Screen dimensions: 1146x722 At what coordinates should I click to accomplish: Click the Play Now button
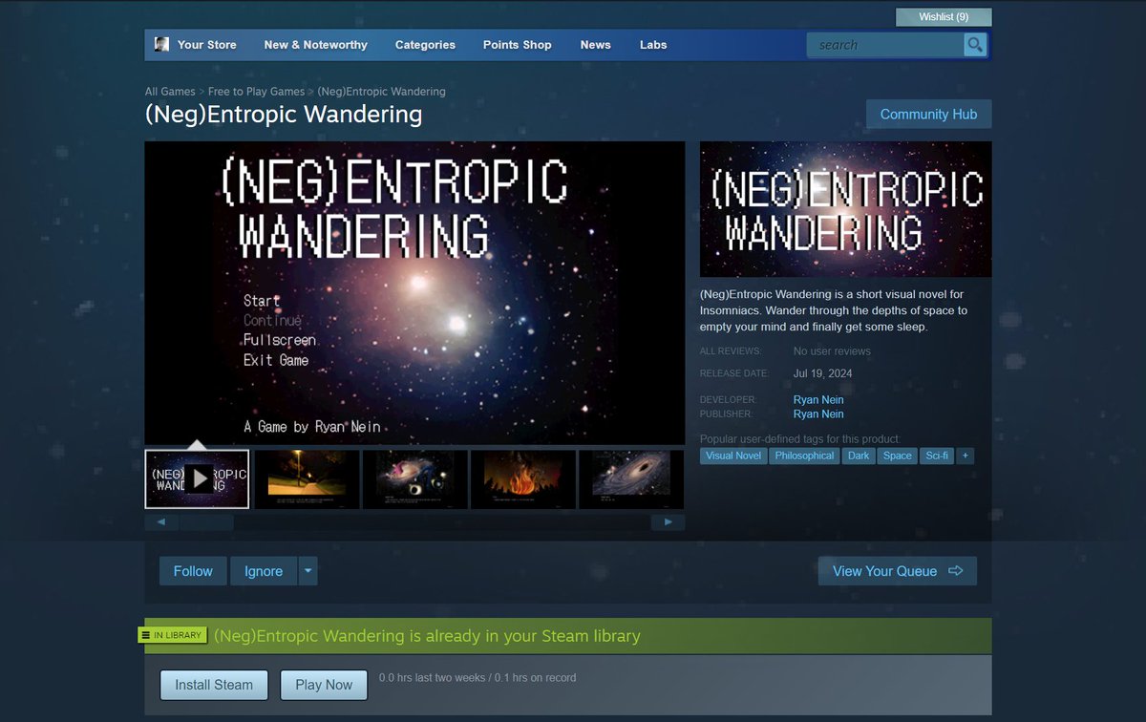324,685
